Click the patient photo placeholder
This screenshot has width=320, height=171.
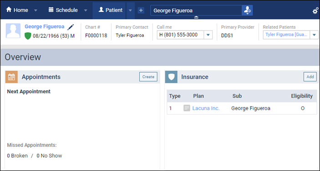point(13,31)
